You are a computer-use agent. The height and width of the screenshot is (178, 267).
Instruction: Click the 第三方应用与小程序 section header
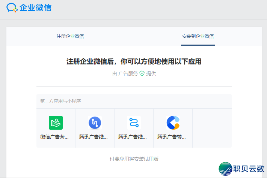tap(60, 101)
